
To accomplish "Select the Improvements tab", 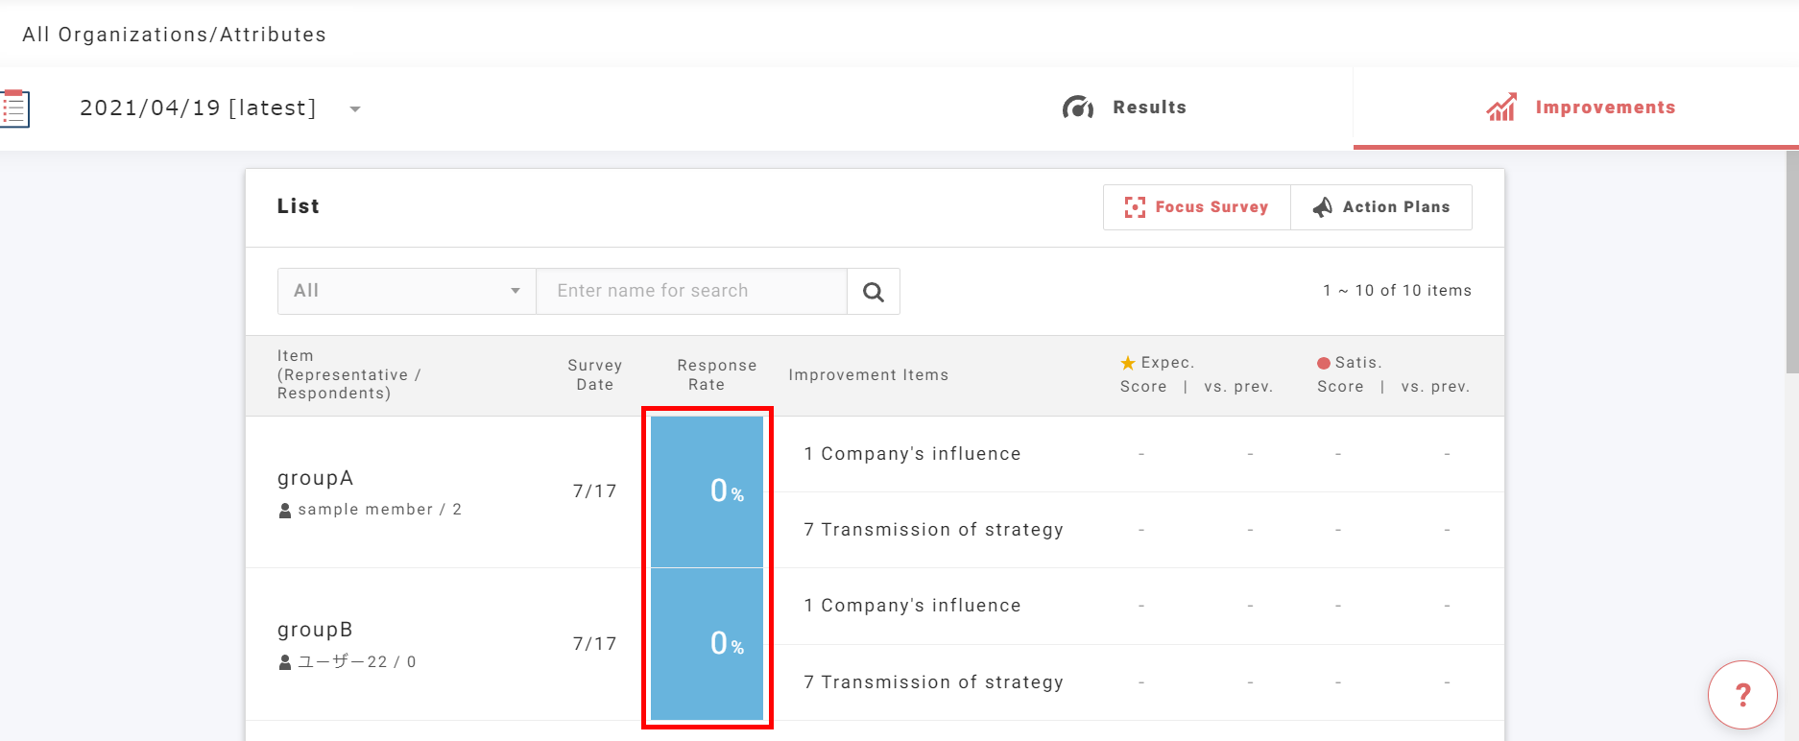I will [1604, 108].
